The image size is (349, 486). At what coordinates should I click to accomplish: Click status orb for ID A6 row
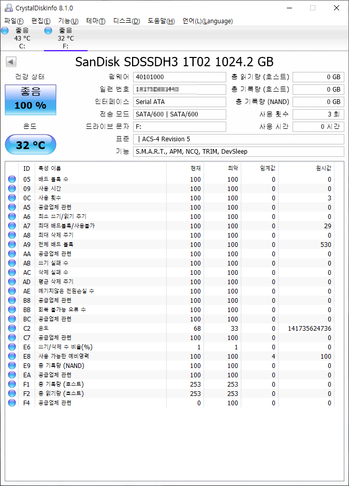pos(12,216)
